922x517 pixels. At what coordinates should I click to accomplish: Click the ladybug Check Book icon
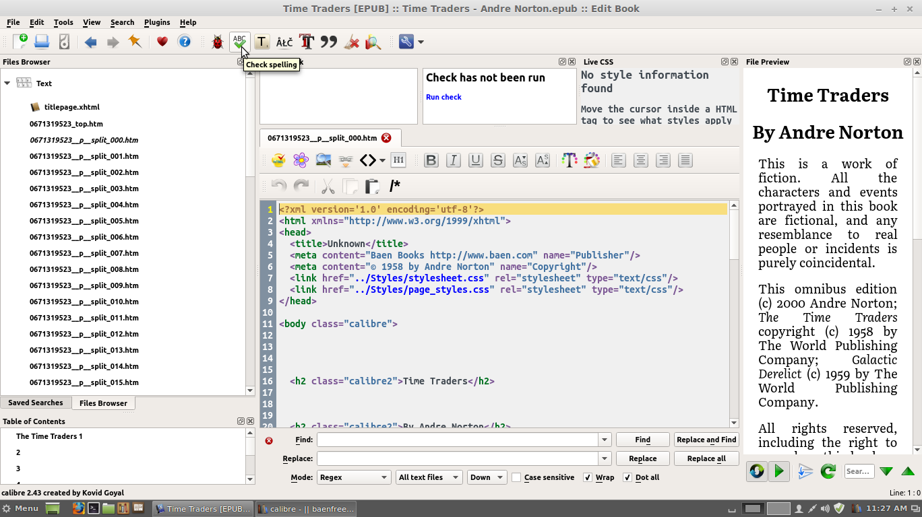(217, 42)
